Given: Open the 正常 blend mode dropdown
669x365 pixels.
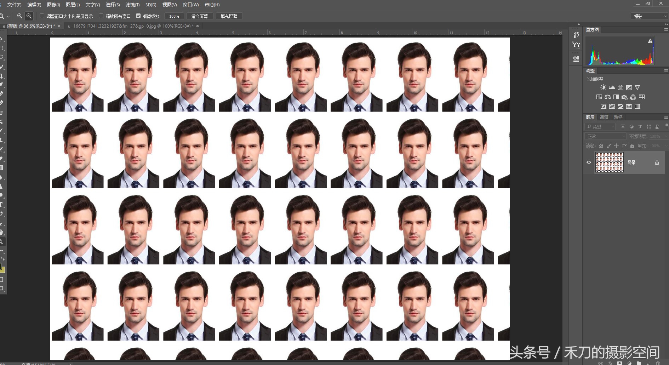Looking at the screenshot, I should pyautogui.click(x=605, y=136).
